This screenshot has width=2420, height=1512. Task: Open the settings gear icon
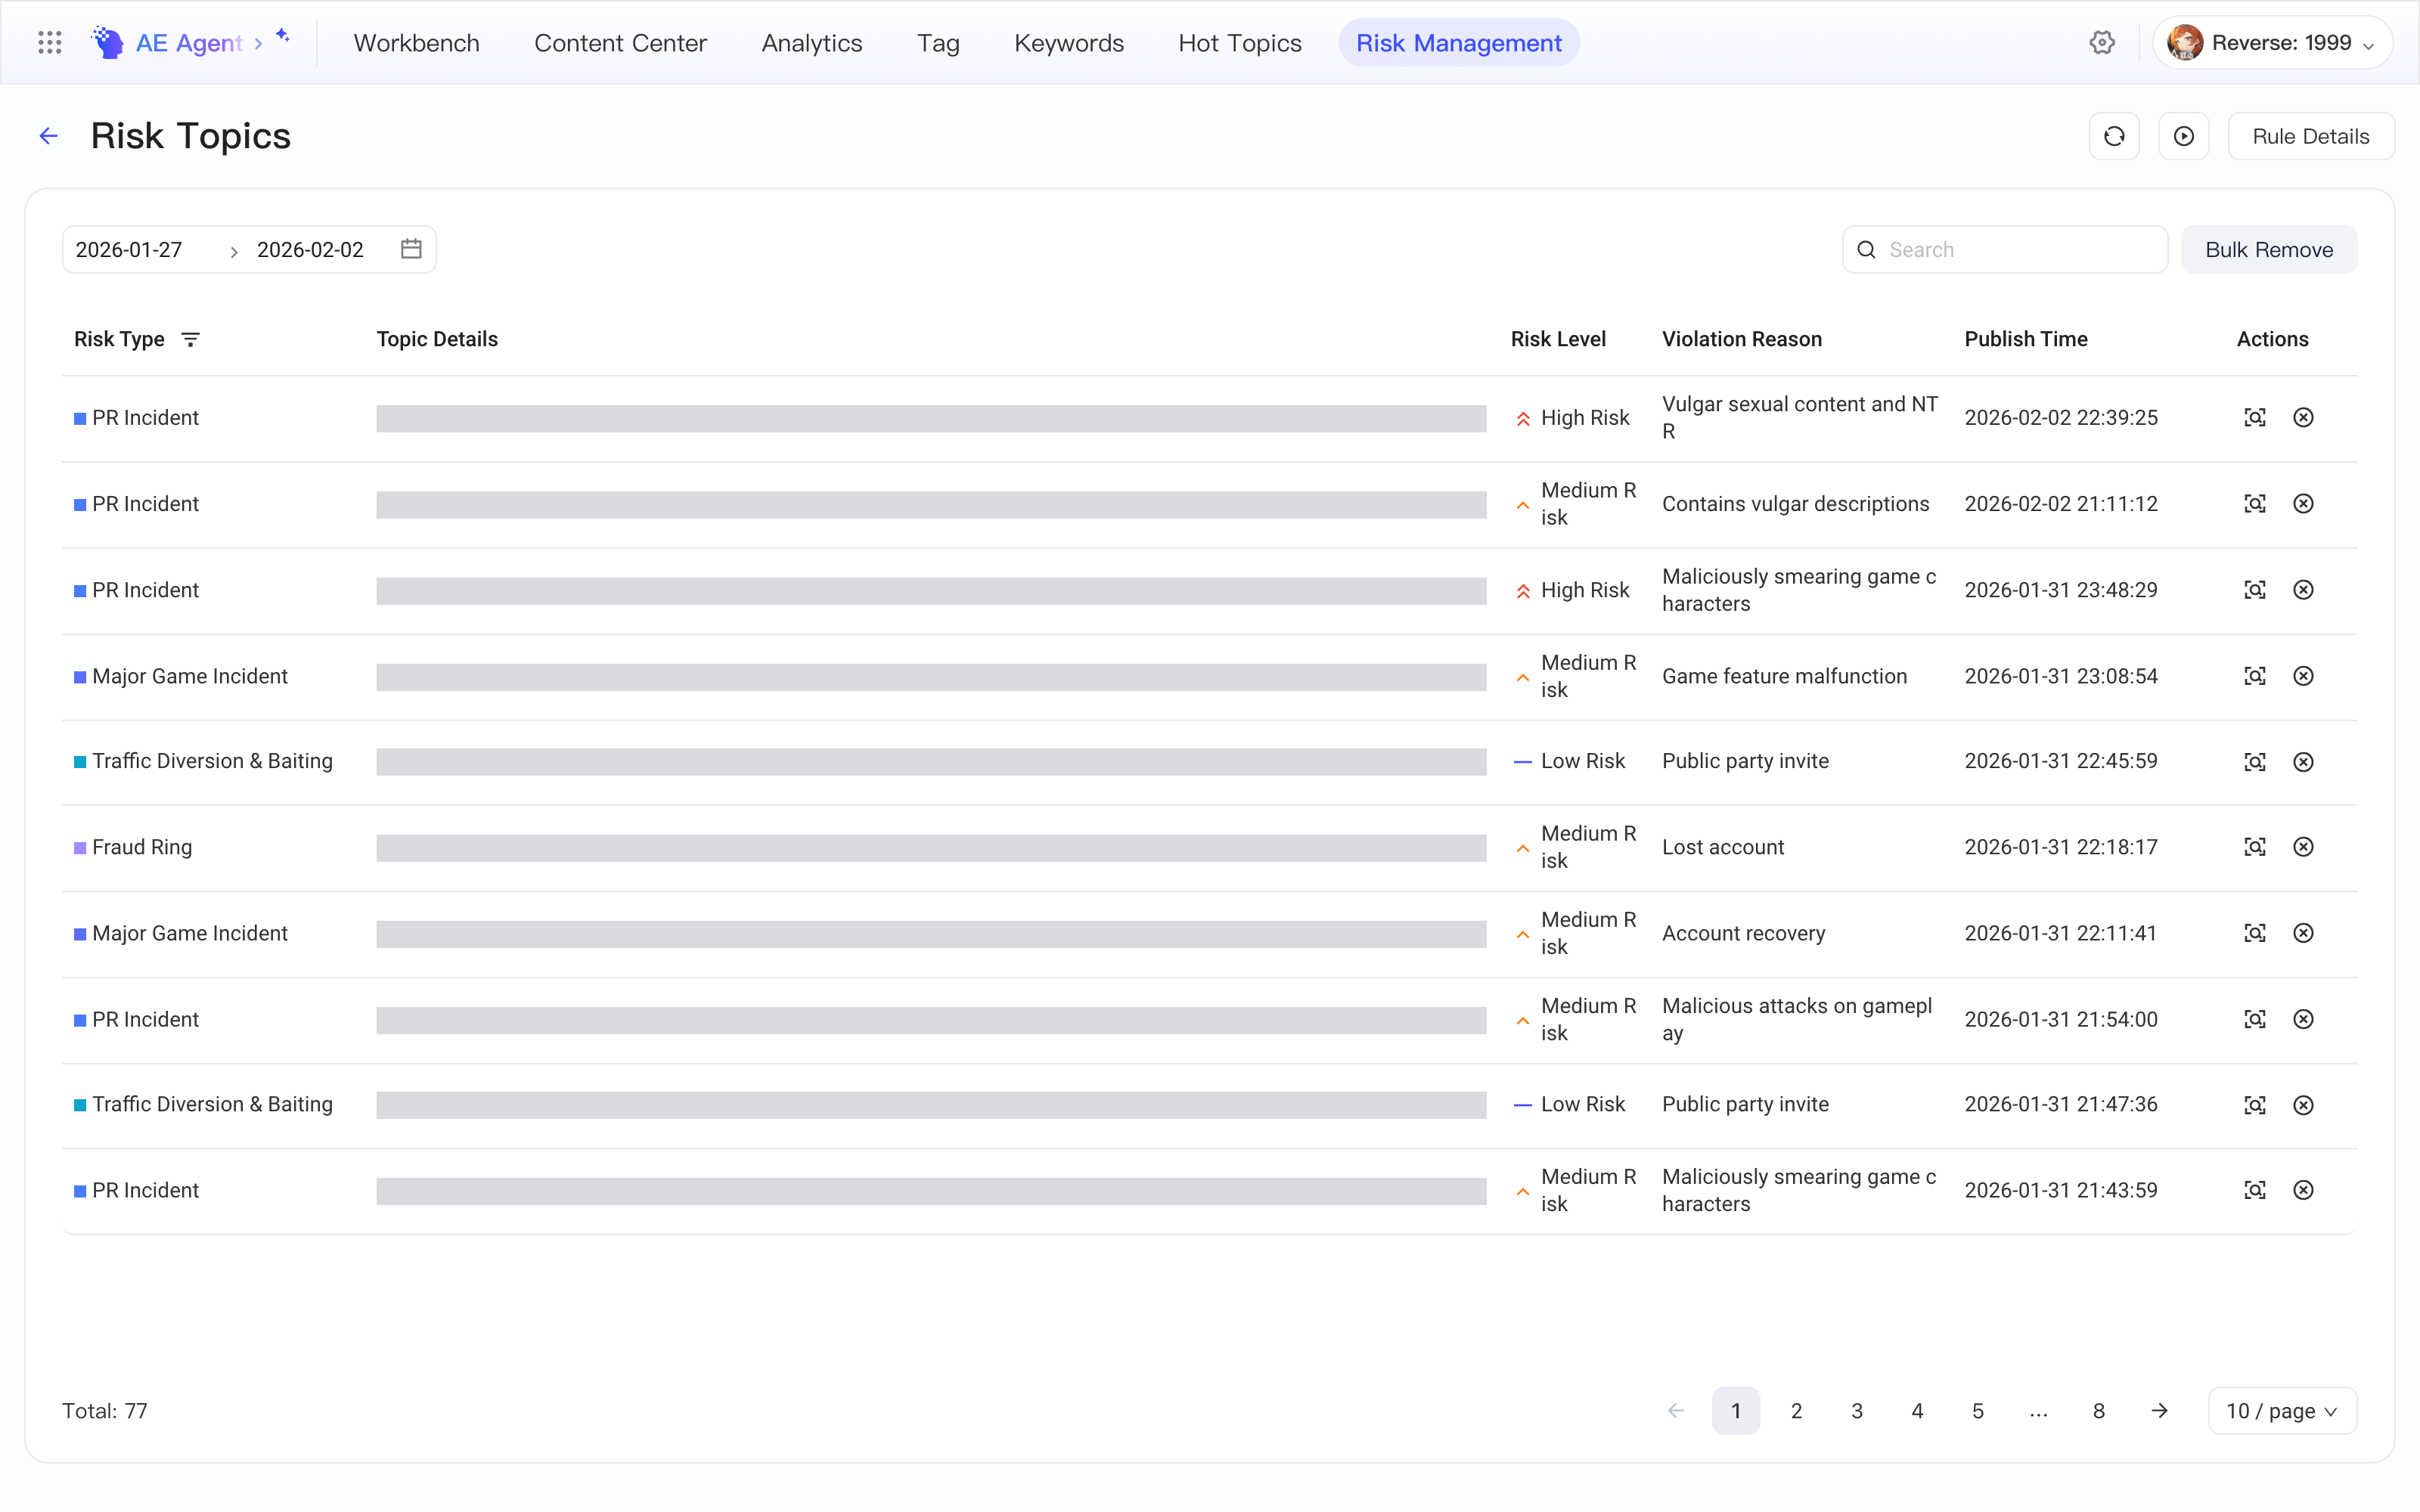(2102, 43)
